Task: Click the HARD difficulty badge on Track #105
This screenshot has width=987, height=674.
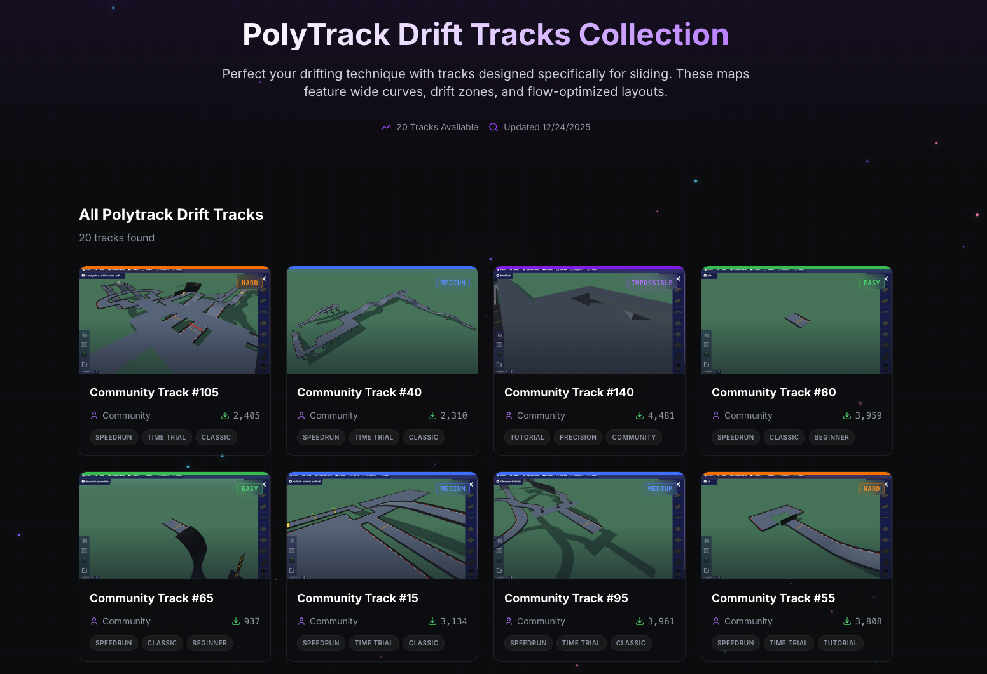Action: point(250,283)
